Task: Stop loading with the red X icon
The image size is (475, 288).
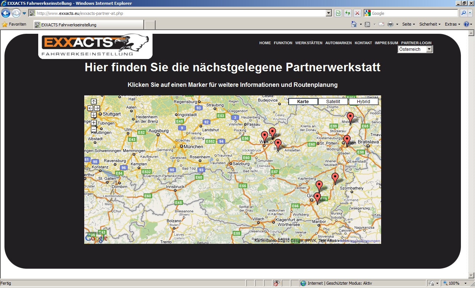Action: (x=357, y=13)
